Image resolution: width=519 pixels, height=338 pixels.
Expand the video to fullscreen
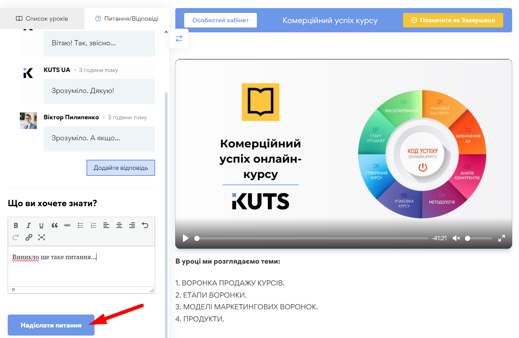pos(502,238)
